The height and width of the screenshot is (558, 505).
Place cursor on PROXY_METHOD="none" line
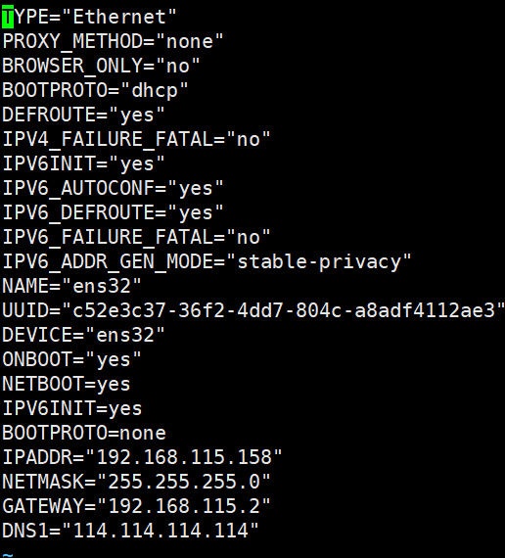113,41
